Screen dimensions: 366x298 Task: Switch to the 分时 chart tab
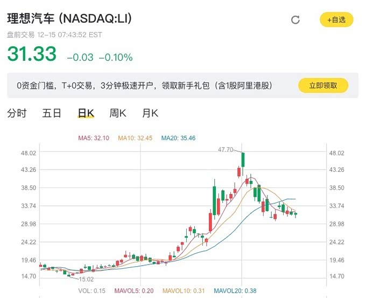(x=17, y=113)
